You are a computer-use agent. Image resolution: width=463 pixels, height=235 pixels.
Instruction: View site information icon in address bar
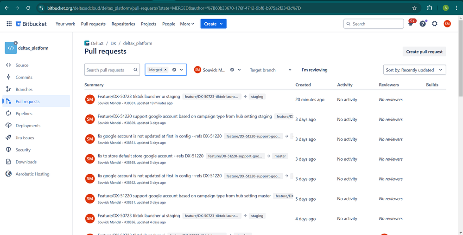[x=41, y=8]
